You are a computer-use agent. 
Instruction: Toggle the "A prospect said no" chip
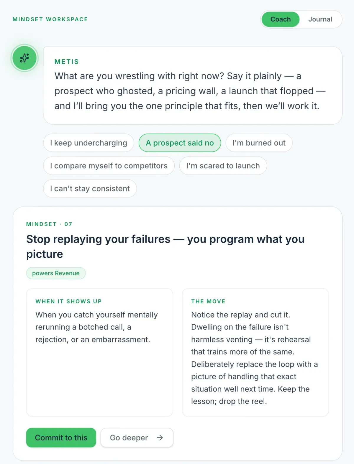click(x=180, y=143)
